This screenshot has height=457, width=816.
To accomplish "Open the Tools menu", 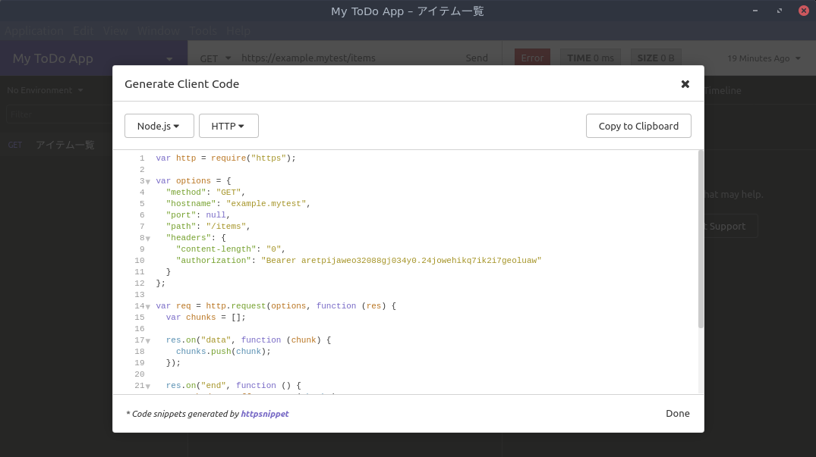I will (x=202, y=30).
